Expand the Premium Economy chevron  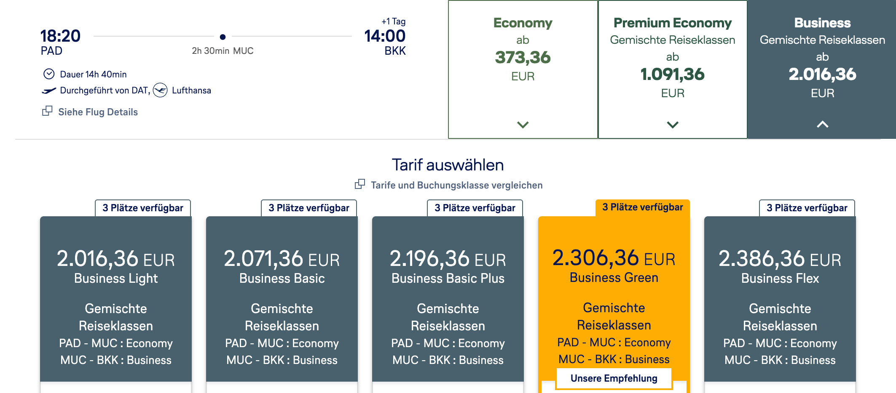673,125
